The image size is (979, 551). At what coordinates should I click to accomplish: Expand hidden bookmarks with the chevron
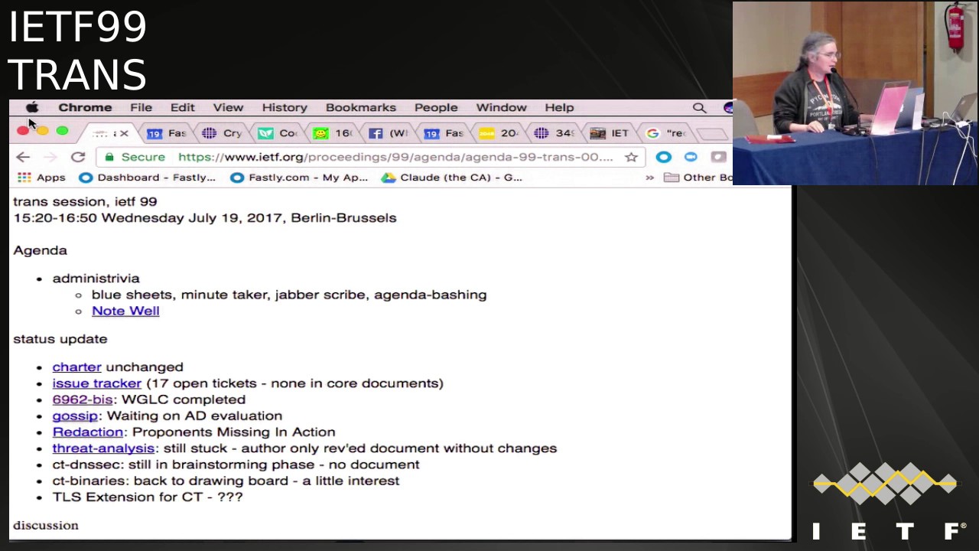point(649,178)
